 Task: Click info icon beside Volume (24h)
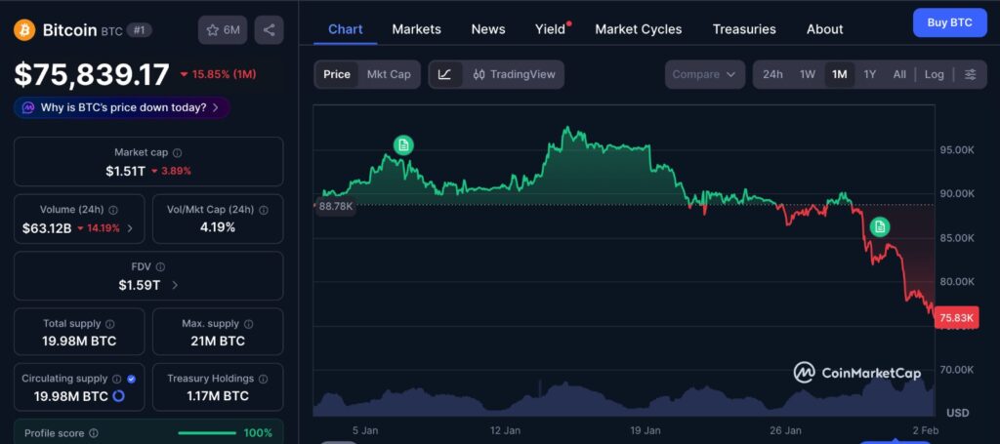(x=113, y=210)
